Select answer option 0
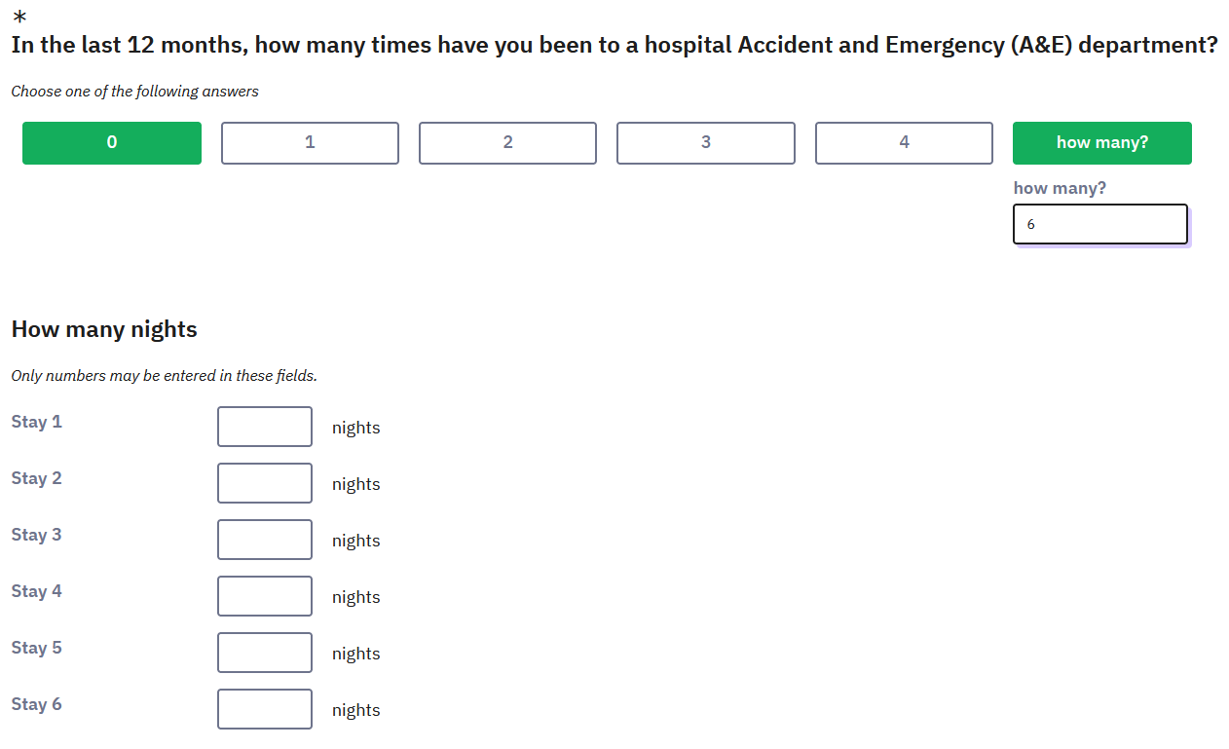Viewport: 1229px width, 749px height. (x=112, y=143)
